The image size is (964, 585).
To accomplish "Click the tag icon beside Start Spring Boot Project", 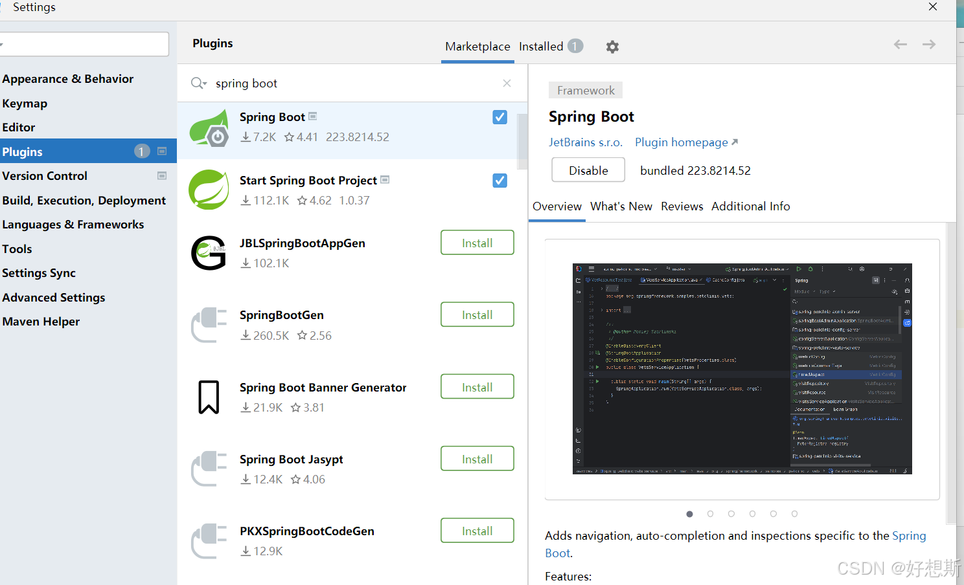I will point(385,180).
